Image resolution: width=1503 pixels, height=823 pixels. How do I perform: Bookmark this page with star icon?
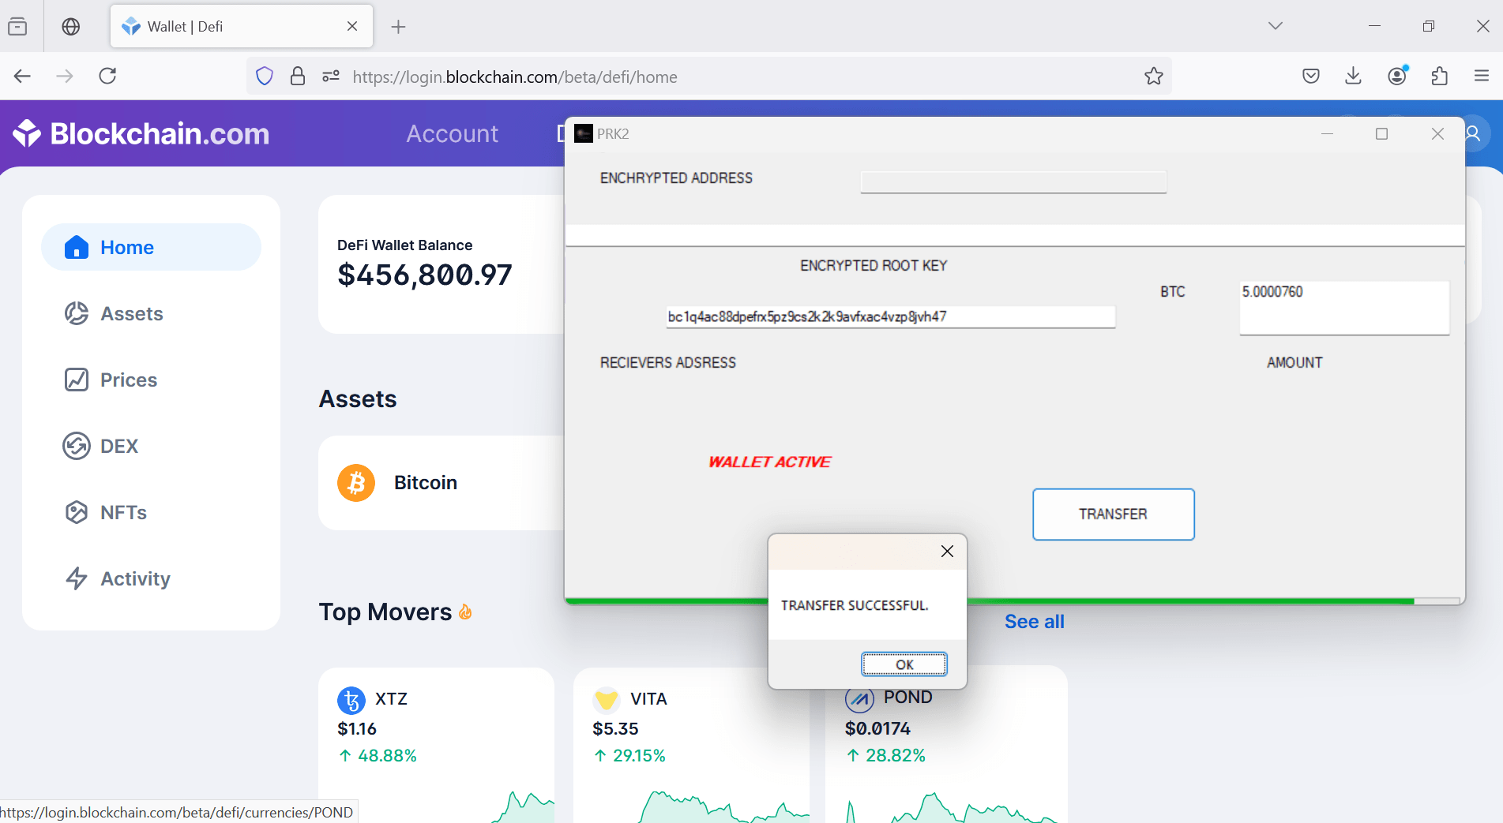coord(1154,77)
